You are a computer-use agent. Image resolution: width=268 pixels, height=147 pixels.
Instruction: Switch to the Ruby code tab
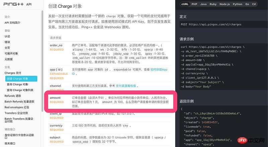click(x=213, y=4)
